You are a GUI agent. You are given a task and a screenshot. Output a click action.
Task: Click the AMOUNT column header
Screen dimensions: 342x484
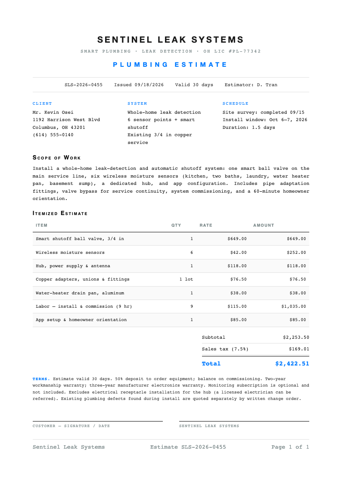[x=264, y=225]
